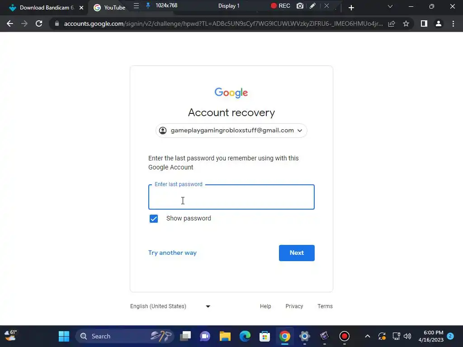
Task: Toggle the Bandicam pin icon
Action: click(148, 5)
